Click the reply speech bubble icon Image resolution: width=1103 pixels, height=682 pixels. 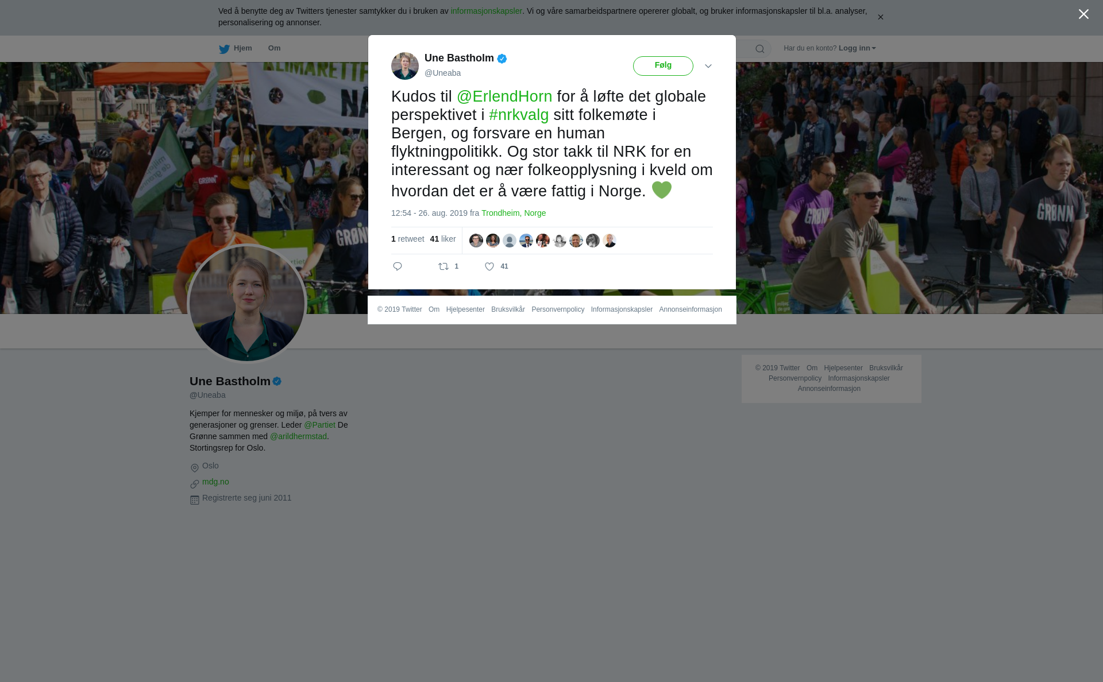pyautogui.click(x=398, y=266)
